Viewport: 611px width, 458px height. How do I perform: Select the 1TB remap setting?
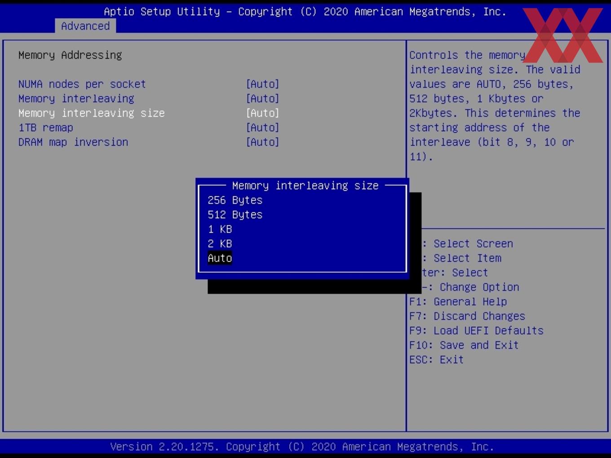46,128
